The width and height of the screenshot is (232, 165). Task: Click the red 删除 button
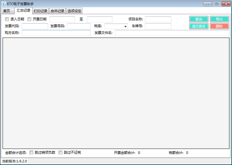pyautogui.click(x=219, y=26)
